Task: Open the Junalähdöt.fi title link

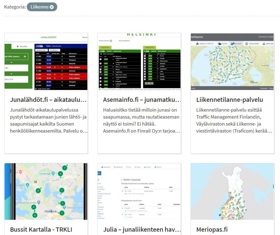Action: tap(48, 100)
